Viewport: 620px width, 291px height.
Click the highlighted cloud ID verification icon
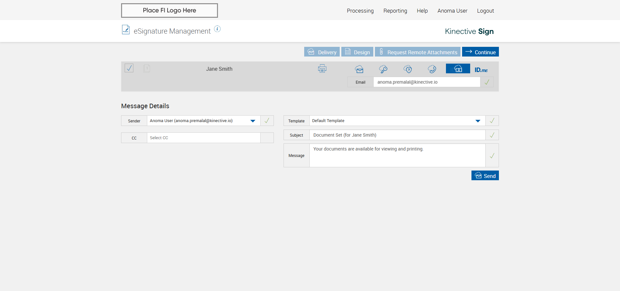(458, 69)
